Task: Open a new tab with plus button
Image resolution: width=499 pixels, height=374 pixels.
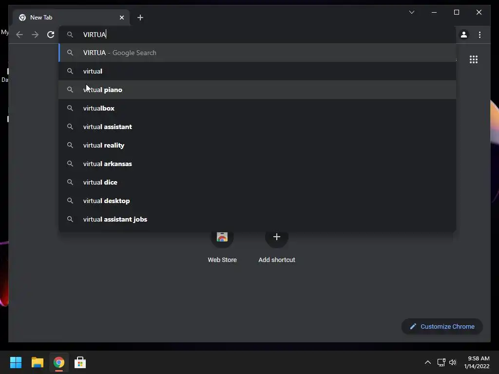Action: [x=140, y=18]
